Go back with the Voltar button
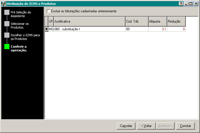This screenshot has width=200, height=133. (146, 126)
